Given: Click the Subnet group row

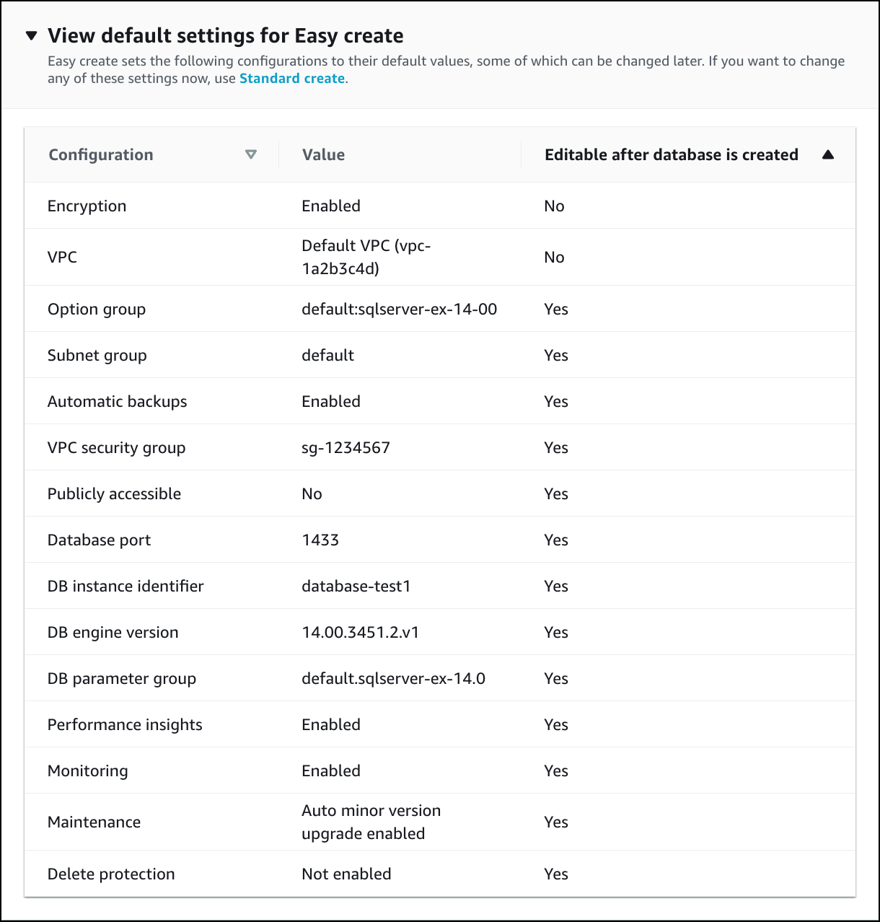Looking at the screenshot, I should click(x=97, y=355).
